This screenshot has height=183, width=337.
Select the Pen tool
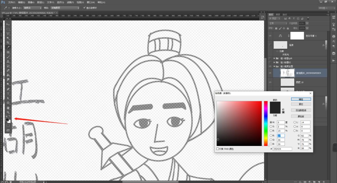point(8,89)
